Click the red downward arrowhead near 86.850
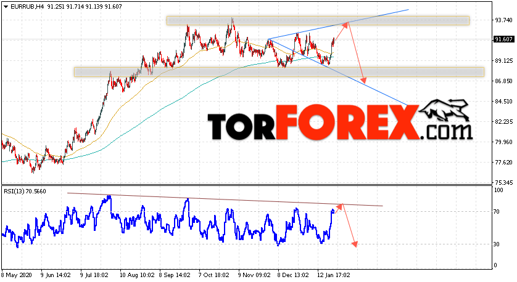Screen dimensions: 517x282 tap(363, 80)
